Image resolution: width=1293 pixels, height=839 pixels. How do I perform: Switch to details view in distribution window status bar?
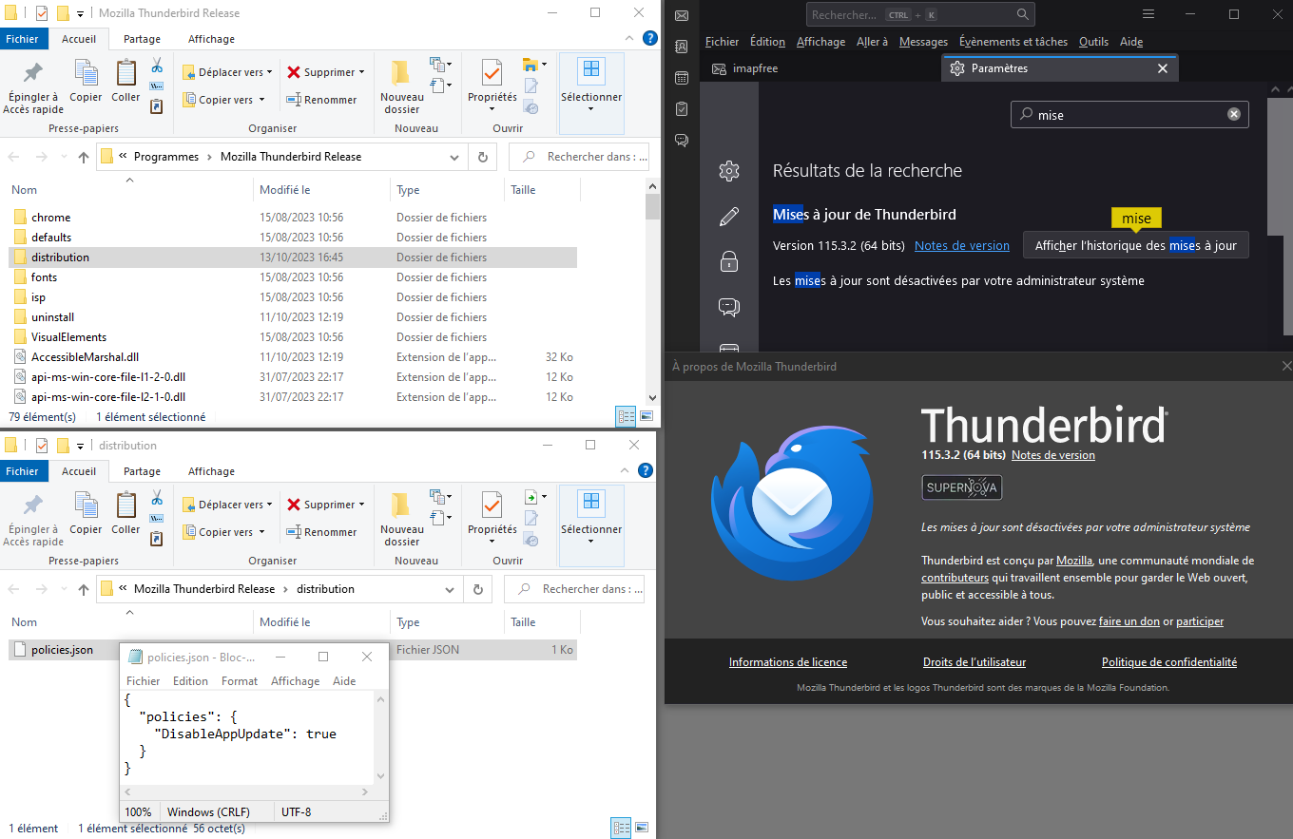click(622, 828)
